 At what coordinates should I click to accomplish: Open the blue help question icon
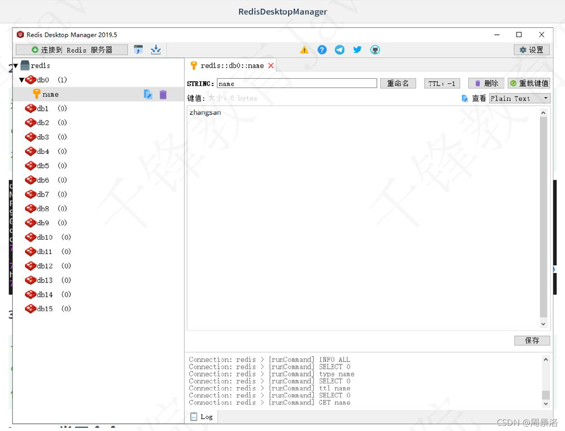[322, 50]
